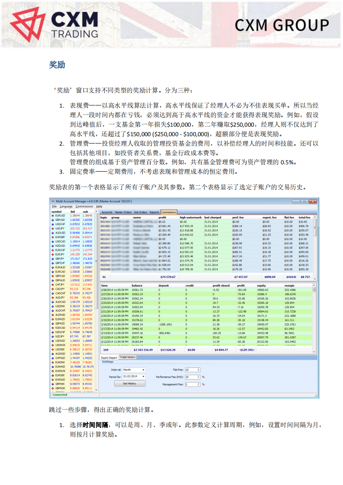Click the arrow icon beside USDCAD
The width and height of the screenshot is (343, 485).
[53, 242]
